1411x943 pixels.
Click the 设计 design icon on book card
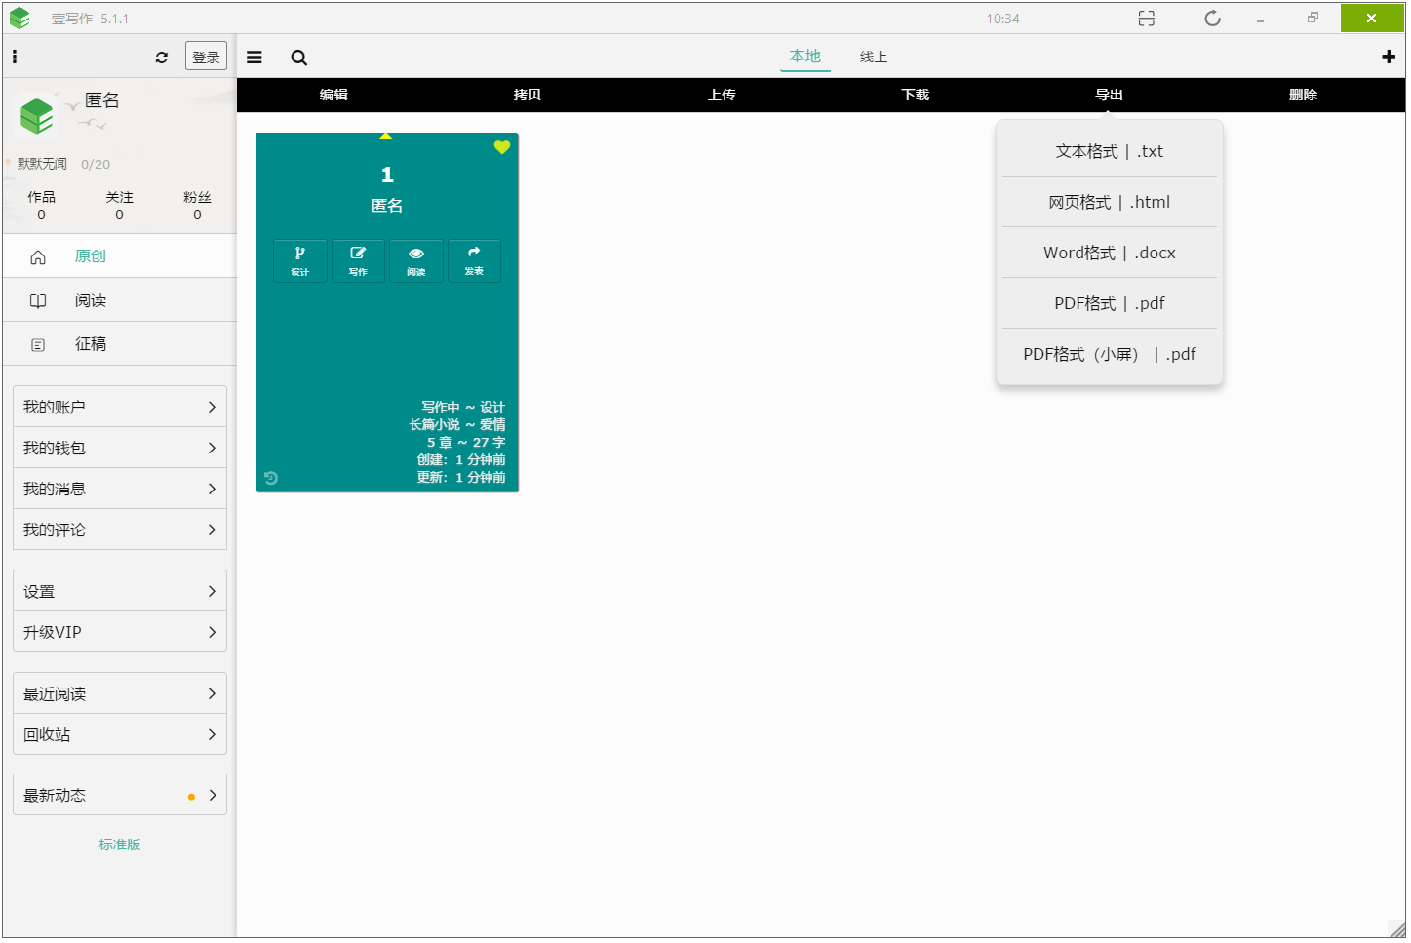(300, 260)
